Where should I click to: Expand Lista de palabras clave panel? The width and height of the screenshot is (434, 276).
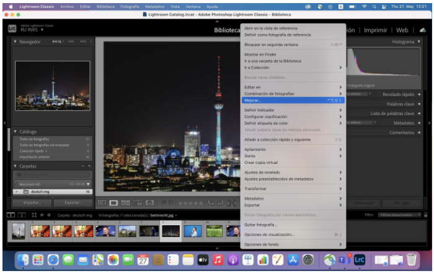tap(419, 113)
